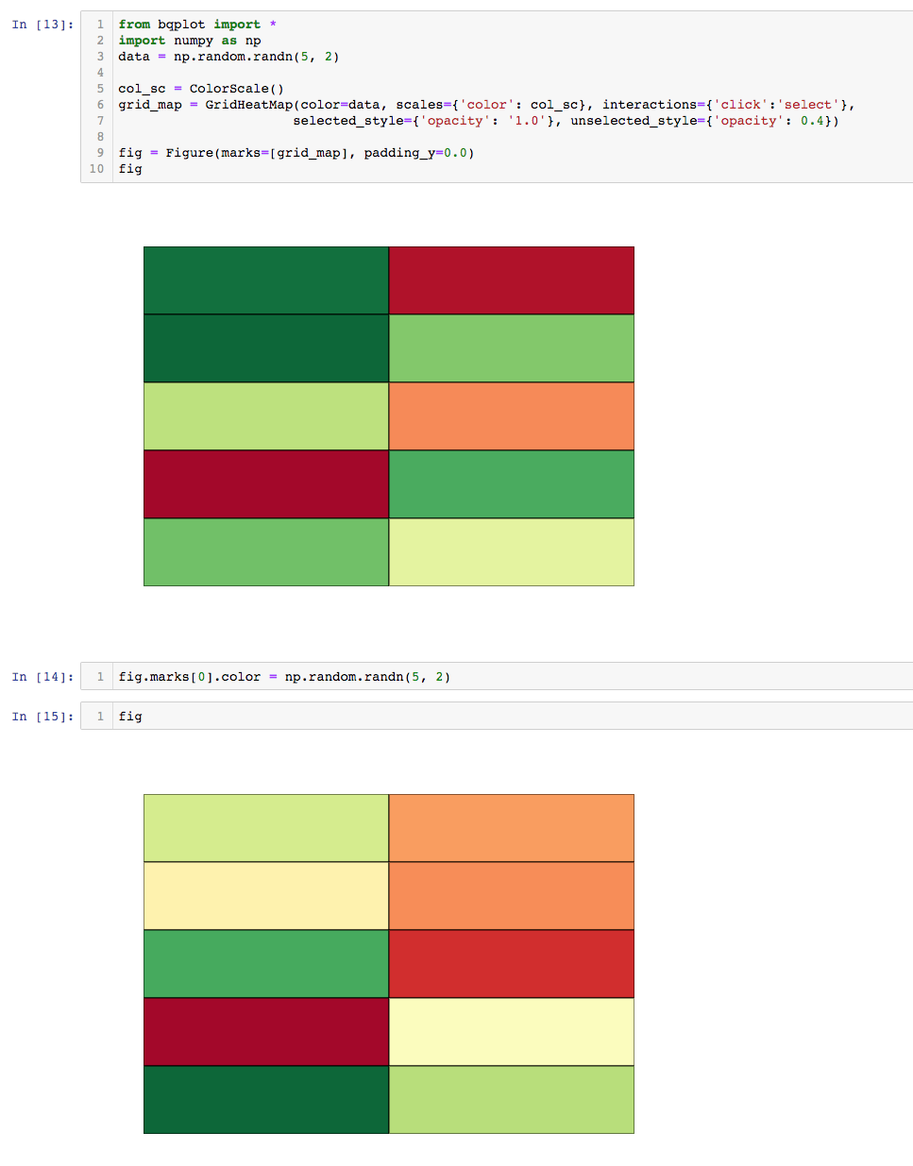Click line number 6 in the first code cell

pos(100,104)
